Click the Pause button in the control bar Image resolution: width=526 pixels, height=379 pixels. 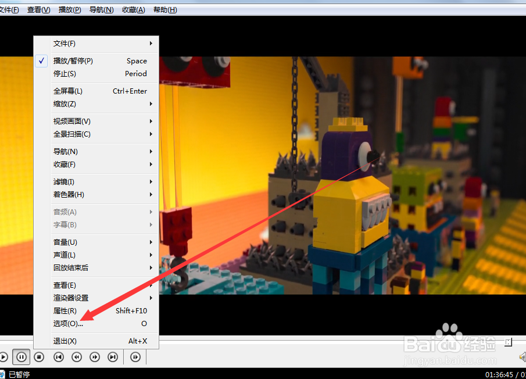[21, 357]
